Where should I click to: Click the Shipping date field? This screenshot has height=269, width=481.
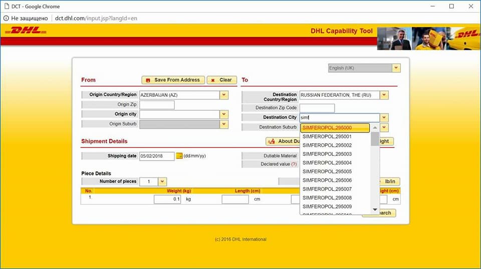[157, 156]
